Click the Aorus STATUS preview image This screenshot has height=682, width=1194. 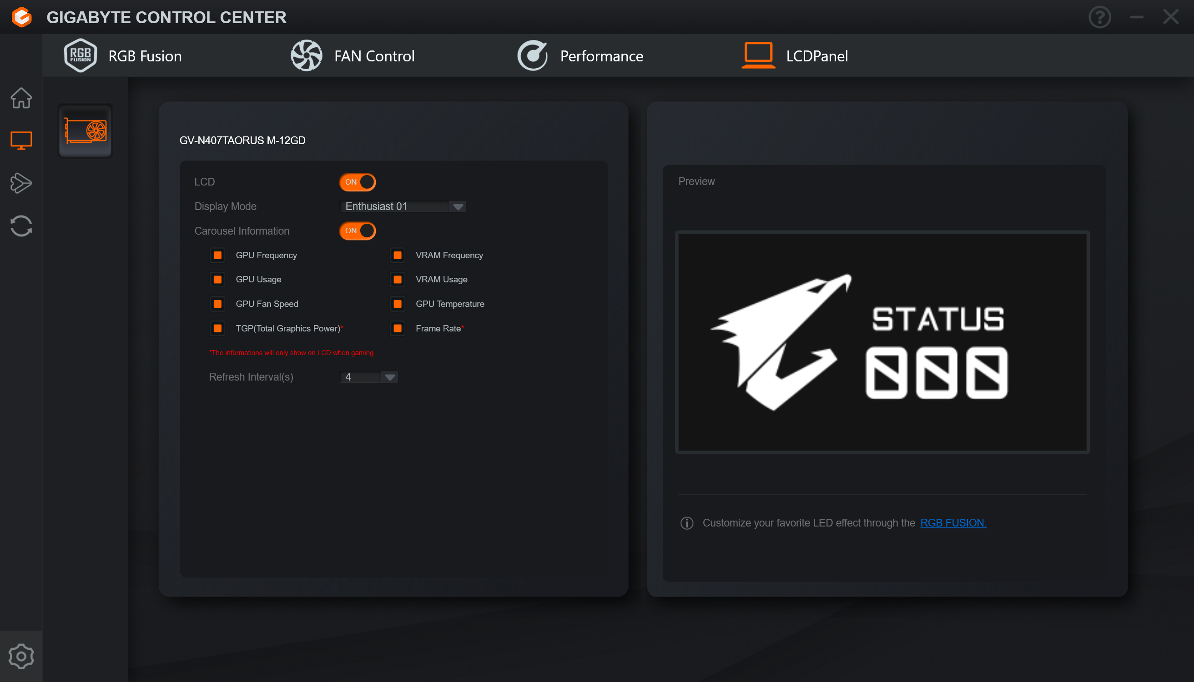point(882,342)
